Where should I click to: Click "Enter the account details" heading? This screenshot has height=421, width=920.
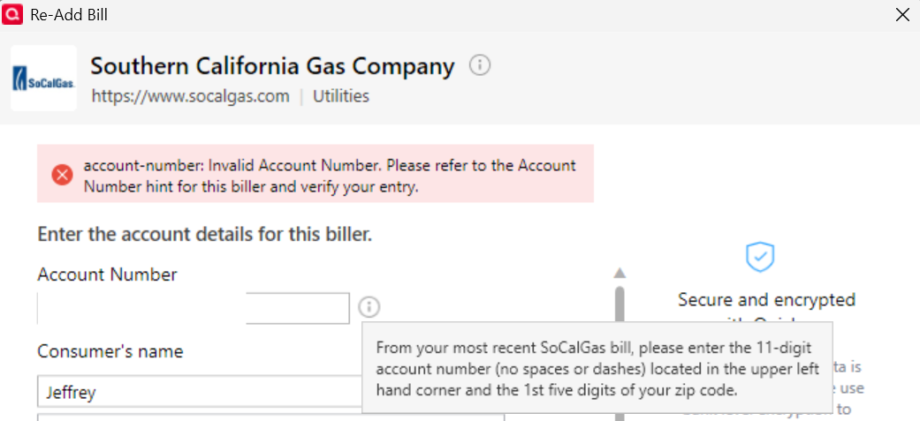coord(204,235)
